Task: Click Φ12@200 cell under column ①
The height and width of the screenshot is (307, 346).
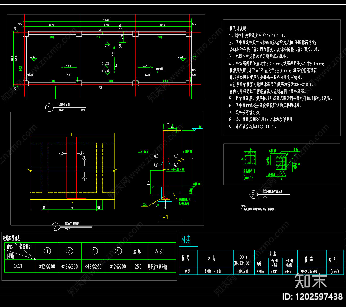Action: pos(47,267)
